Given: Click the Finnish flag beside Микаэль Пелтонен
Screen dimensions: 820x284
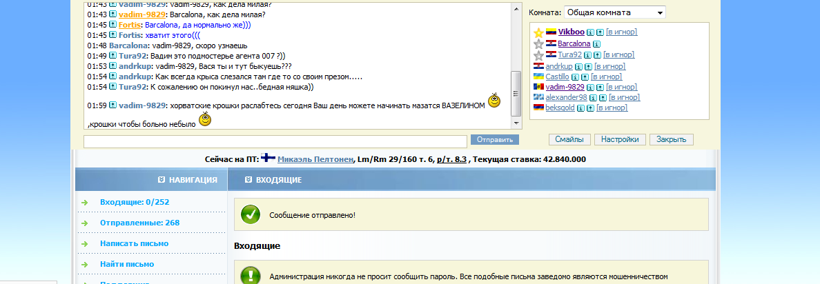Looking at the screenshot, I should tap(268, 159).
